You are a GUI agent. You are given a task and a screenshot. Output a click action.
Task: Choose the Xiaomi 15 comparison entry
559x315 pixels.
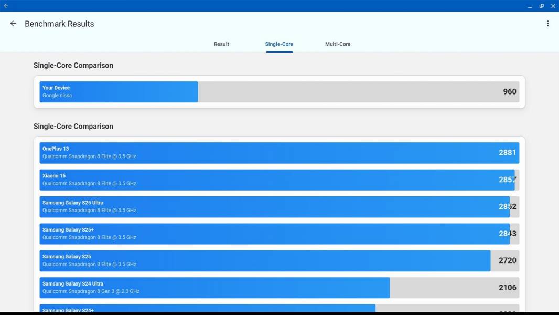tap(279, 180)
